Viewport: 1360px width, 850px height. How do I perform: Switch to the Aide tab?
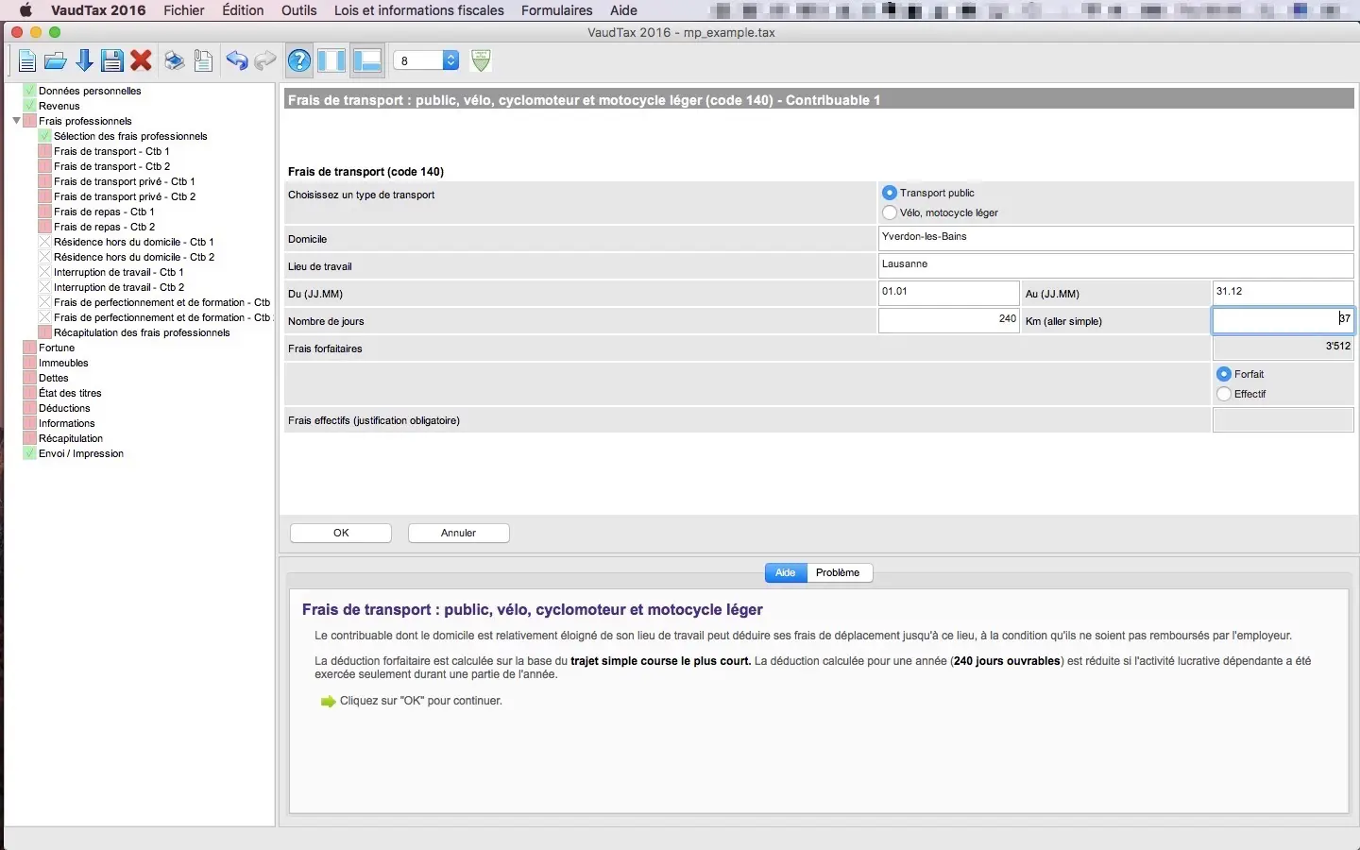click(x=786, y=572)
